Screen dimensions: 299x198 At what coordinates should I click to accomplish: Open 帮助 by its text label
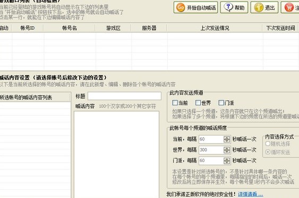tap(240, 8)
